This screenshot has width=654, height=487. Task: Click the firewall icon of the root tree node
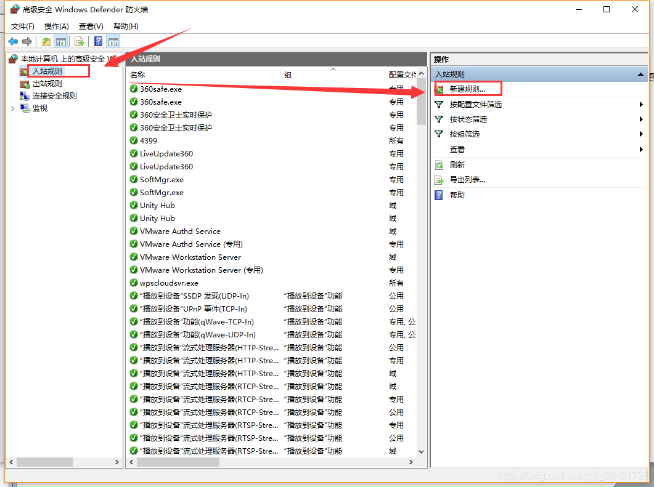click(x=14, y=58)
